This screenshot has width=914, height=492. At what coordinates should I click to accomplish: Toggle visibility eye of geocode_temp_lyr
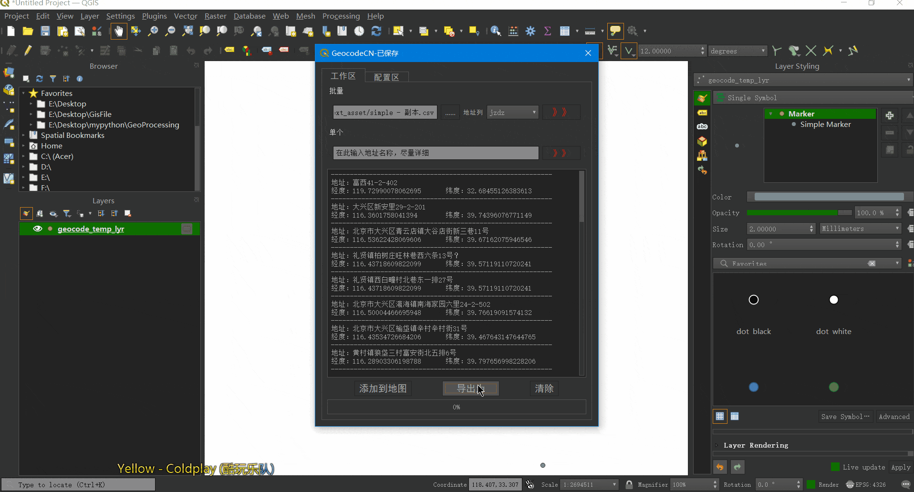pos(38,229)
